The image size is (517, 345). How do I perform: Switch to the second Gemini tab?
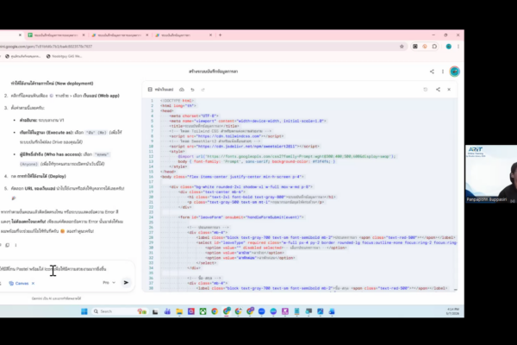click(118, 35)
